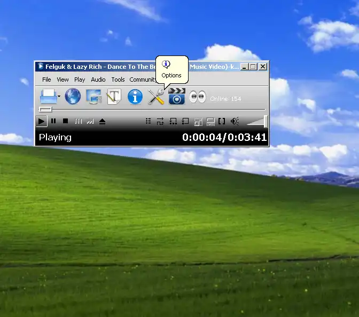Click the volume slider handle
The height and width of the screenshot is (317, 359).
266,122
